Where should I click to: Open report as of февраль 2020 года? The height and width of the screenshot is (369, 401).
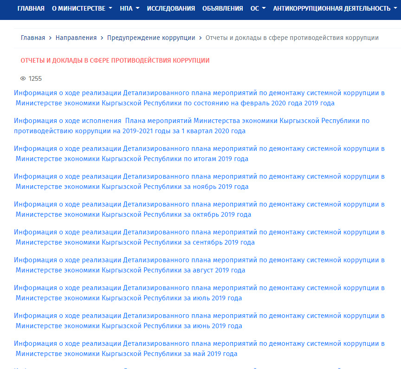pos(199,98)
